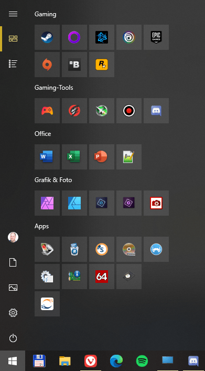Select the Grafik & Foto group header
The image size is (205, 371).
point(53,180)
